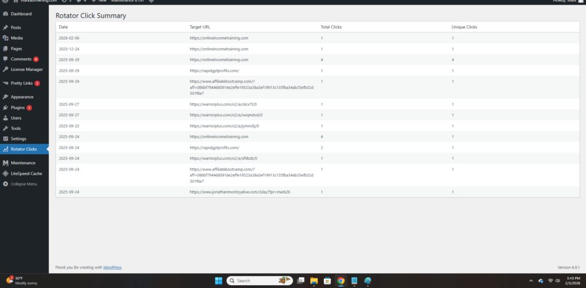Image resolution: width=586 pixels, height=288 pixels.
Task: Open Google Chrome from the taskbar
Action: pos(341,281)
